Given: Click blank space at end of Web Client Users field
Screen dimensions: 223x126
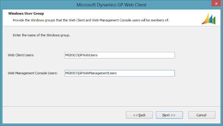Looking at the screenshot, I should point(136,55).
